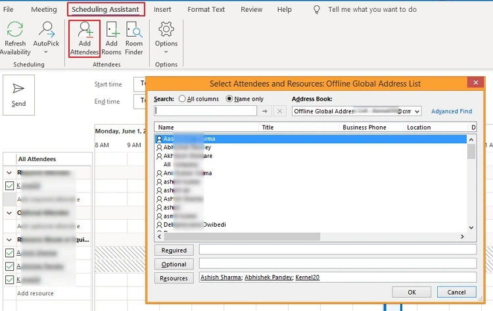The height and width of the screenshot is (311, 493).
Task: Click Refresh Availability icon
Action: [14, 29]
